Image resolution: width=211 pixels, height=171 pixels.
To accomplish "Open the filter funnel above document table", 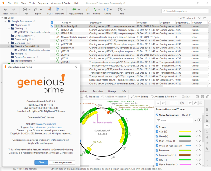I will (199, 18).
